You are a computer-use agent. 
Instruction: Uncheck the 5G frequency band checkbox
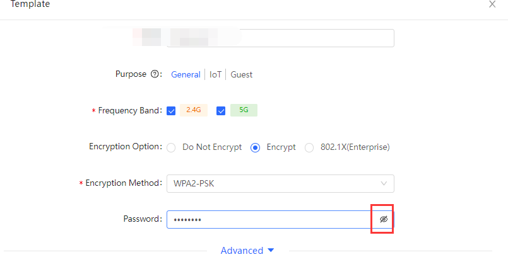(221, 111)
